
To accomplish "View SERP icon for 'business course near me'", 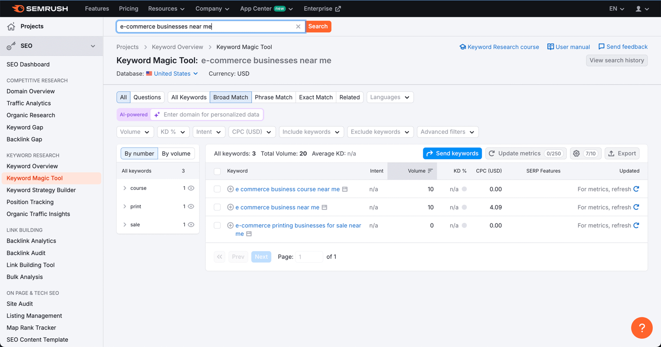I will tap(345, 189).
